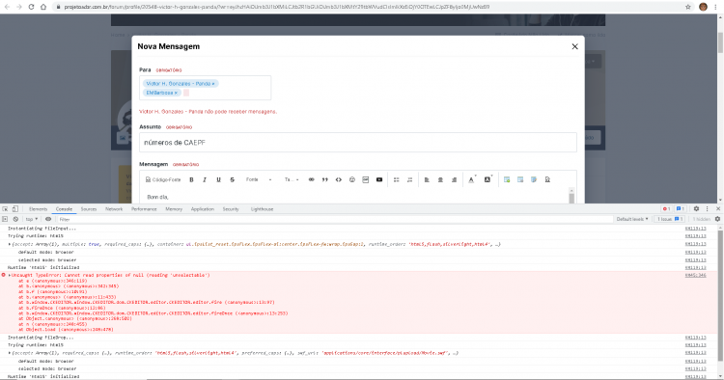724x380 pixels.
Task: Activate the inspect element picker in DevTools
Action: point(5,209)
